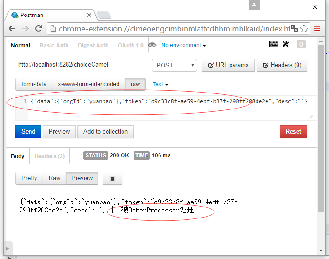Viewport: 329px width, 259px height.
Task: Open the Text format dropdown
Action: (x=160, y=84)
